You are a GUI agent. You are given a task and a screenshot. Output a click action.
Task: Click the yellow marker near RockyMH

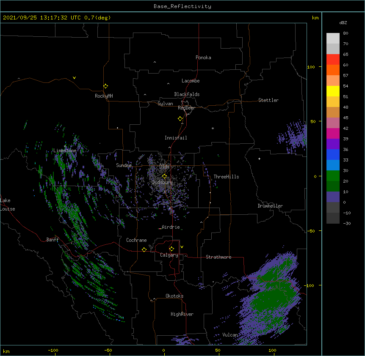[x=105, y=86]
